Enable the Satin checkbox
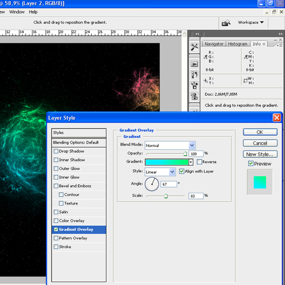This screenshot has height=285, width=285. click(56, 212)
